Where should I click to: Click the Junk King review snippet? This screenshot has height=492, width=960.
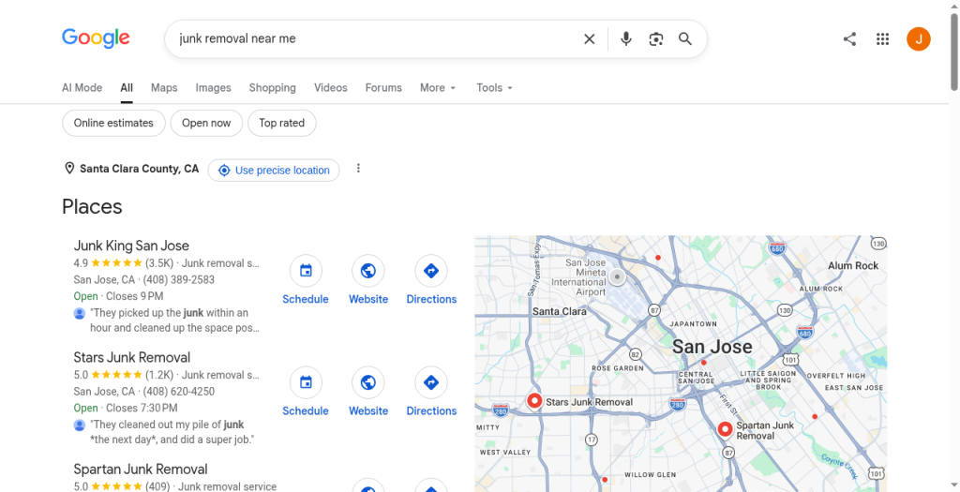pyautogui.click(x=174, y=321)
